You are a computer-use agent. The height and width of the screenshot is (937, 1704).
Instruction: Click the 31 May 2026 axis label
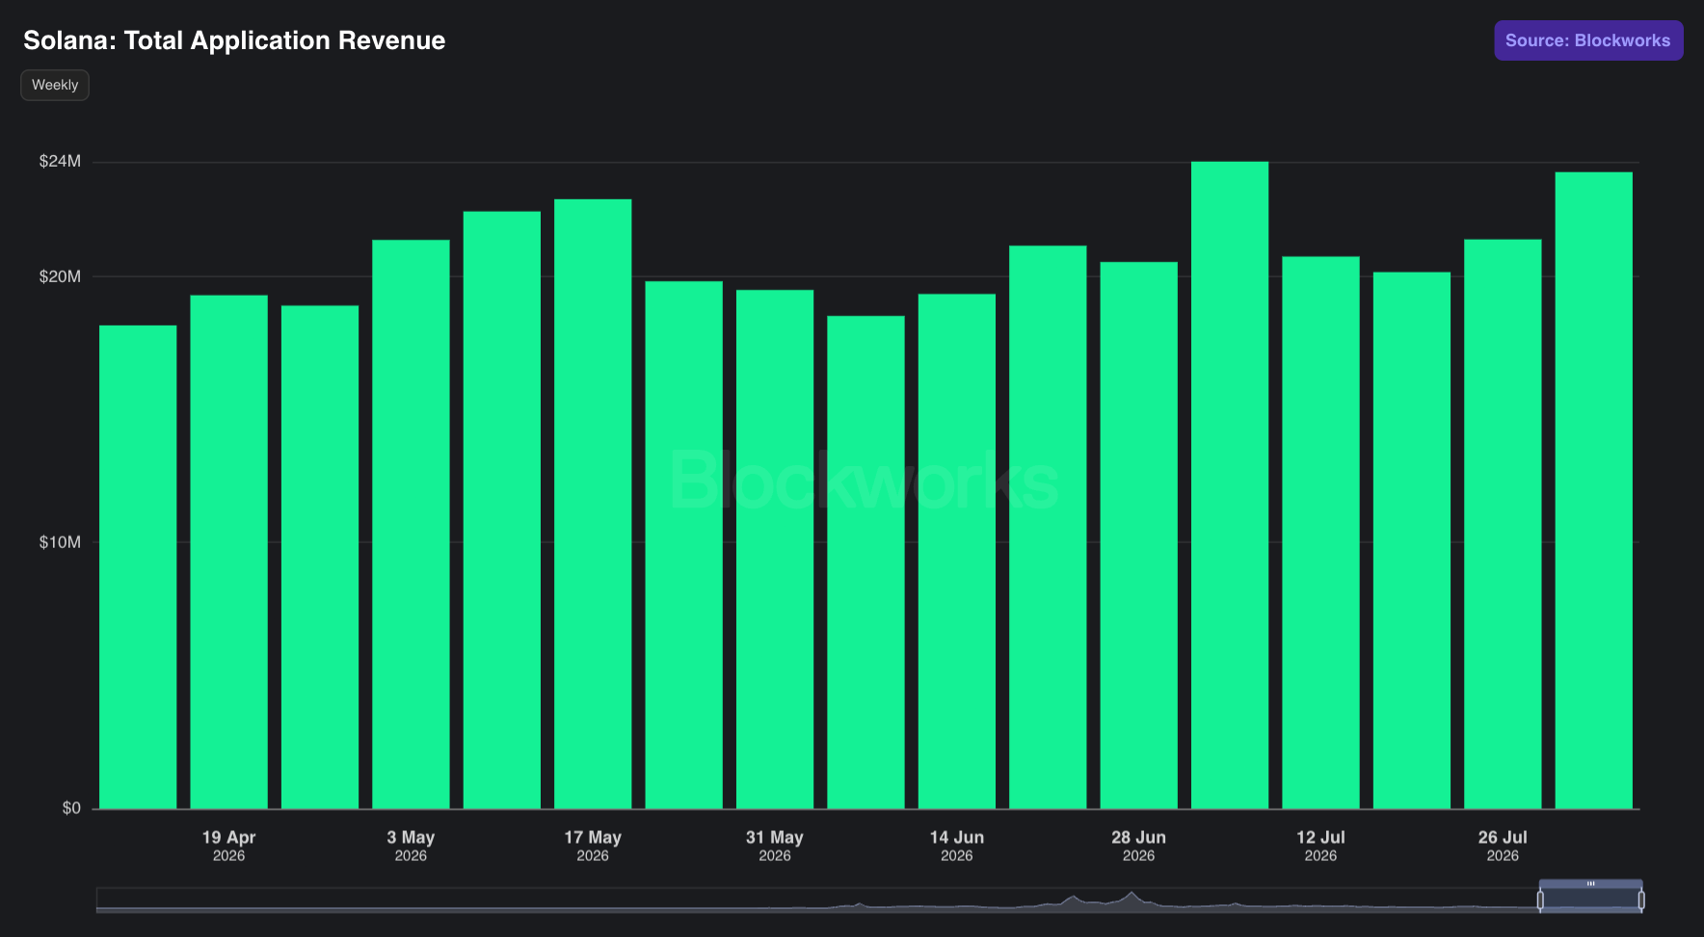click(x=775, y=846)
